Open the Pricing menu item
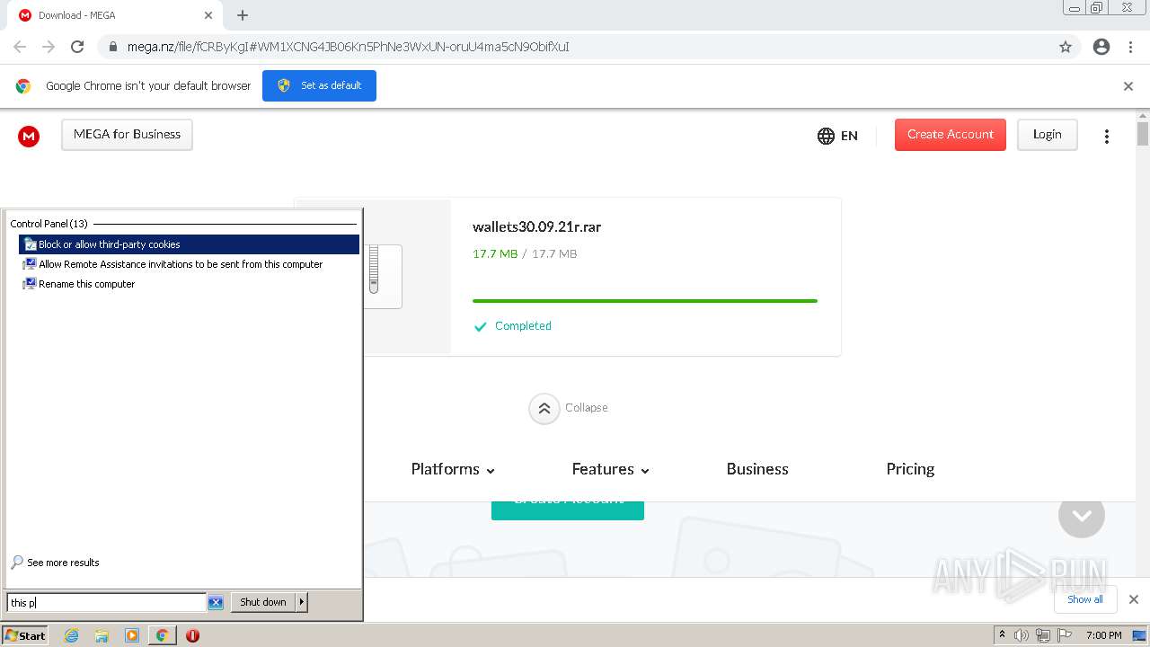 pyautogui.click(x=910, y=469)
